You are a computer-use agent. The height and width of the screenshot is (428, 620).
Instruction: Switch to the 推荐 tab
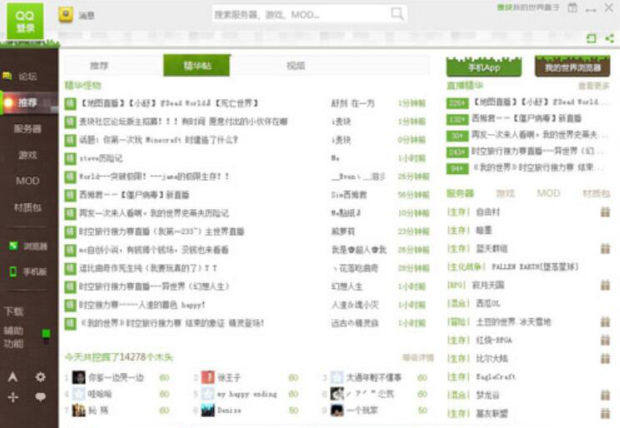[99, 66]
